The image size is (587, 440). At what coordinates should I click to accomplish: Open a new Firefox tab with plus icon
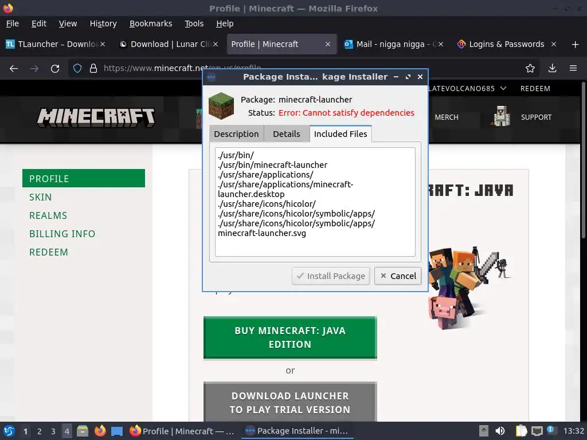click(576, 45)
